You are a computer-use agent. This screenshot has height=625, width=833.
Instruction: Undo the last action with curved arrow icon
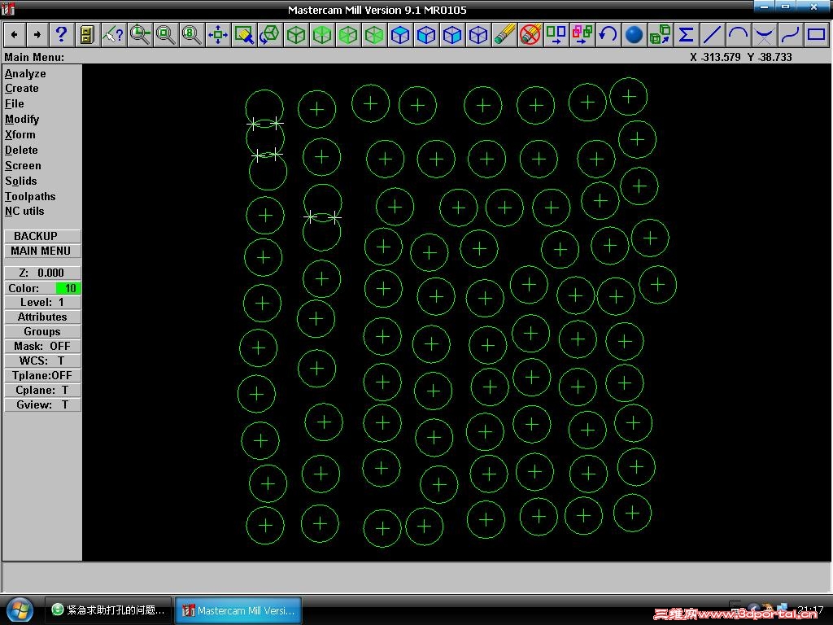pyautogui.click(x=608, y=35)
